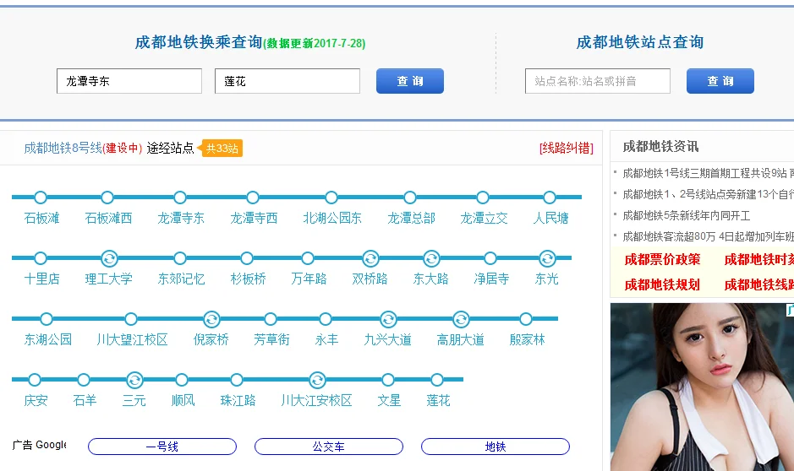This screenshot has height=471, width=794.
Task: Click the station query 查询 button
Action: (720, 81)
